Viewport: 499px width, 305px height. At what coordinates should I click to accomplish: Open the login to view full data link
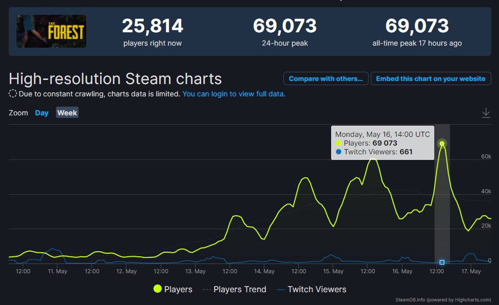(x=234, y=94)
